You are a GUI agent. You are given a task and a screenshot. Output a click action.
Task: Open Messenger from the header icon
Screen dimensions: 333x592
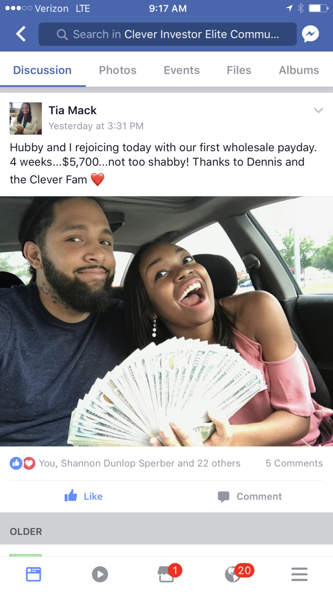(310, 34)
